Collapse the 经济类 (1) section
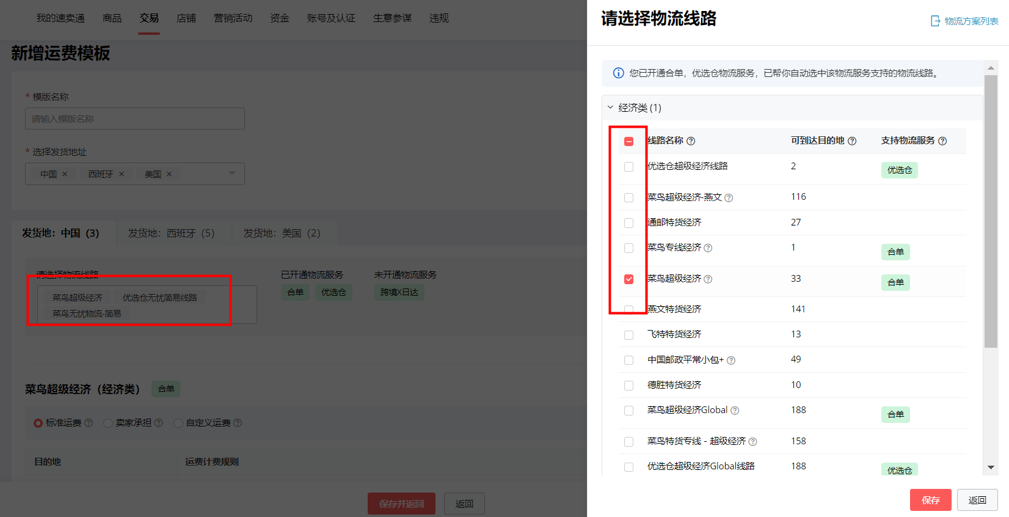This screenshot has height=517, width=1009. click(610, 108)
